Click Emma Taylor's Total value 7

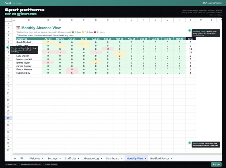(x=190, y=63)
